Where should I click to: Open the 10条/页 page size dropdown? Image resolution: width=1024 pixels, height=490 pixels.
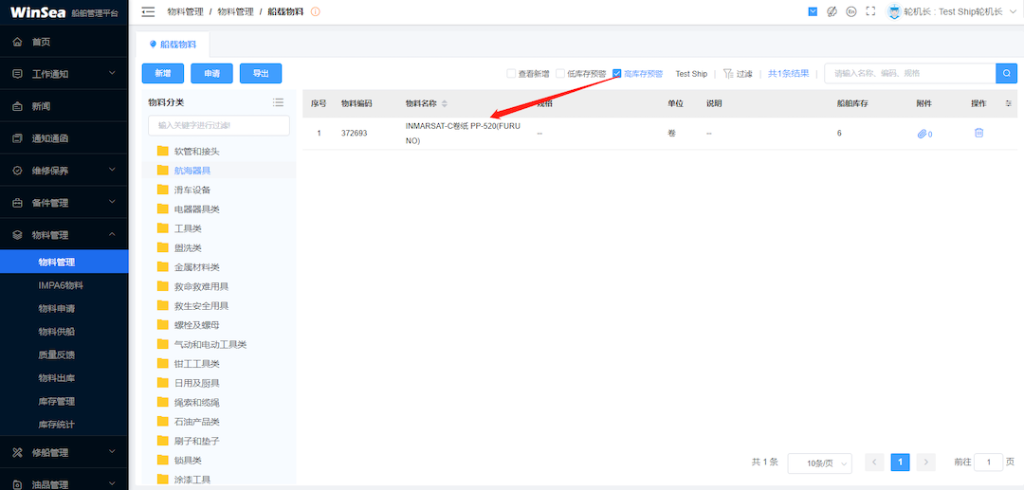click(819, 463)
